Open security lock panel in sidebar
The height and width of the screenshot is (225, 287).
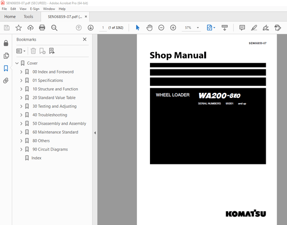click(x=6, y=43)
